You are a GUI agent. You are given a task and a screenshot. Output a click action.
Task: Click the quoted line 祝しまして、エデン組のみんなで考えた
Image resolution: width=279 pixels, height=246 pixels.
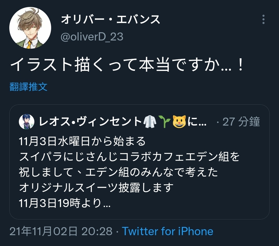tap(118, 172)
